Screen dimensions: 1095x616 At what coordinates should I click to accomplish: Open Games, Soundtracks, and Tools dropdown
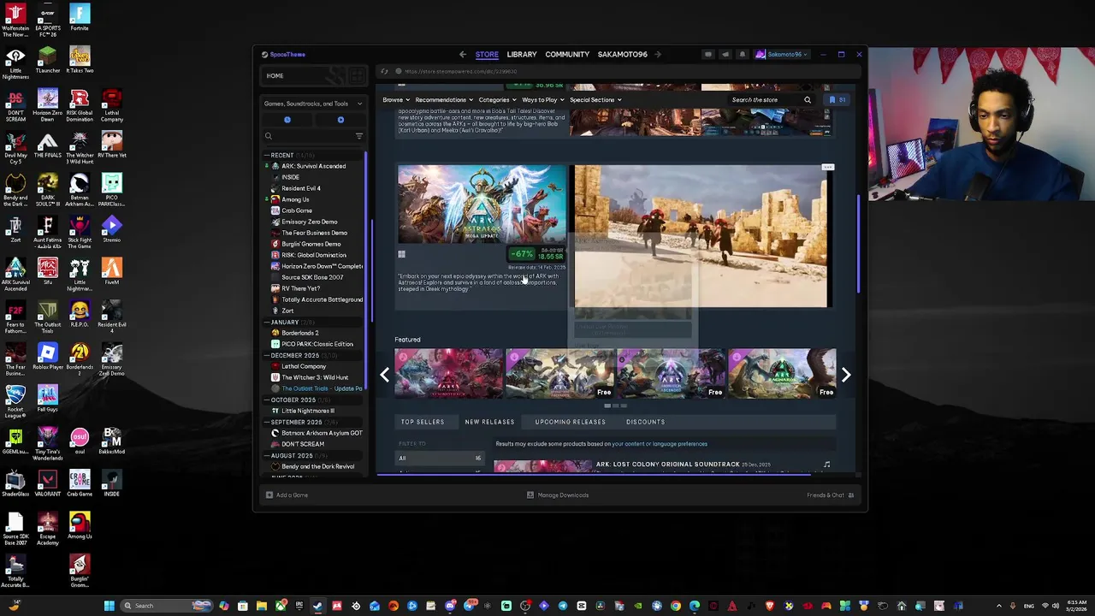tap(313, 104)
